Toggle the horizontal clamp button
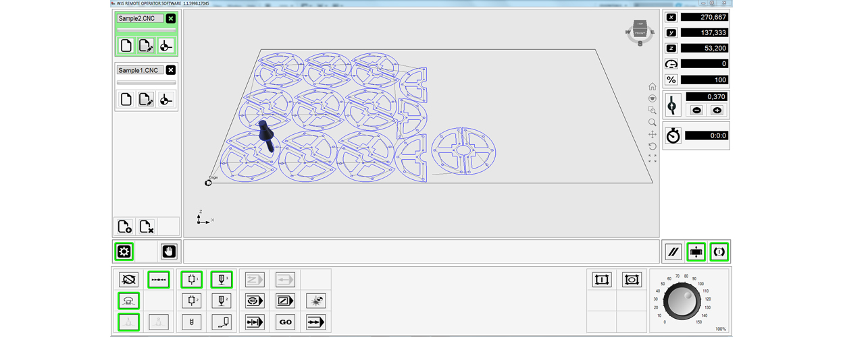This screenshot has width=843, height=337. tap(696, 252)
